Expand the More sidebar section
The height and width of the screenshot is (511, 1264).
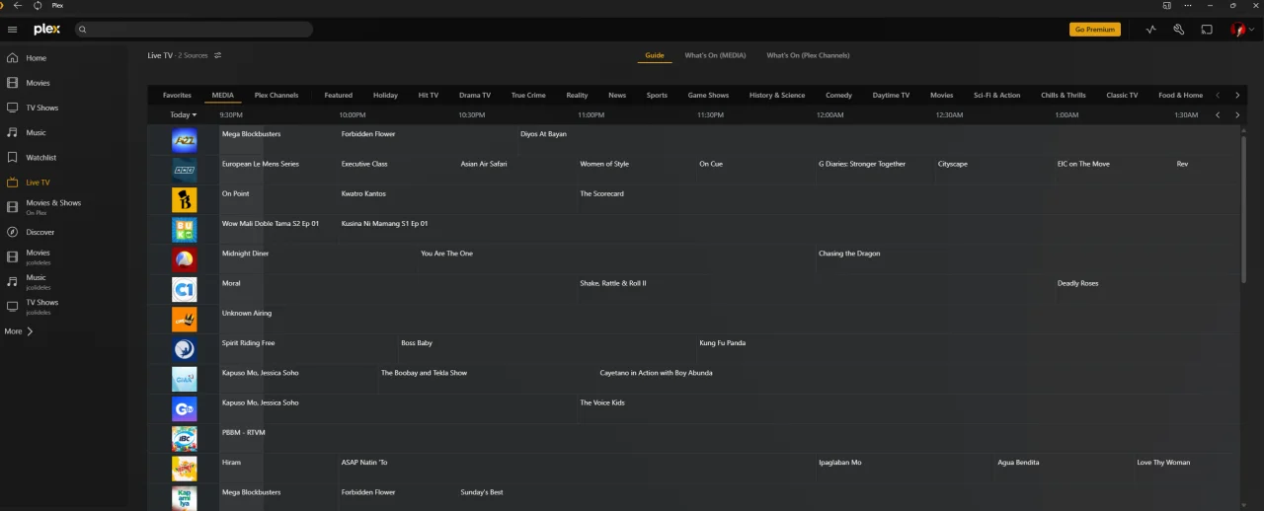(x=19, y=331)
